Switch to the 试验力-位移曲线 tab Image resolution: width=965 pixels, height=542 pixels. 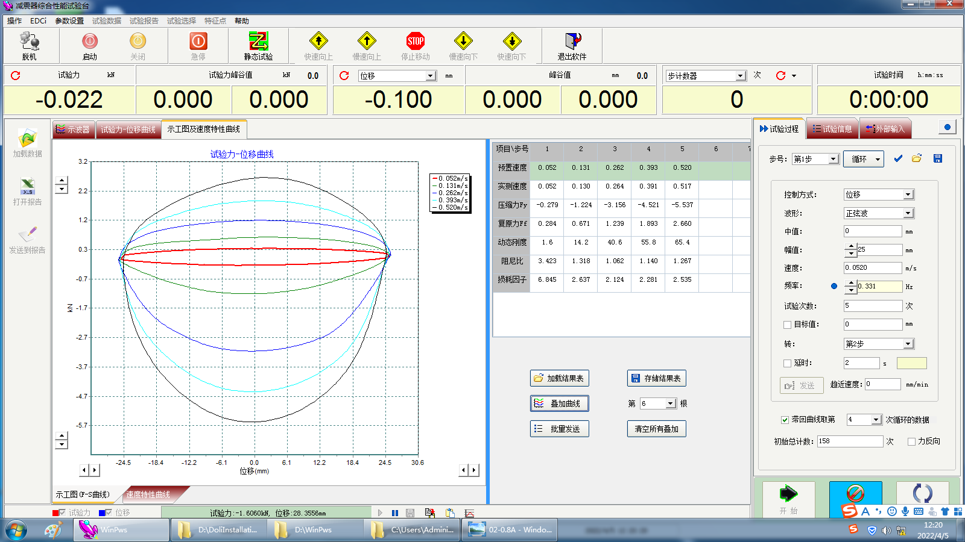[x=128, y=129]
